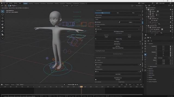Select the Rotate tool in the toolbar
Screen dimensions: 174x97
point(2,21)
